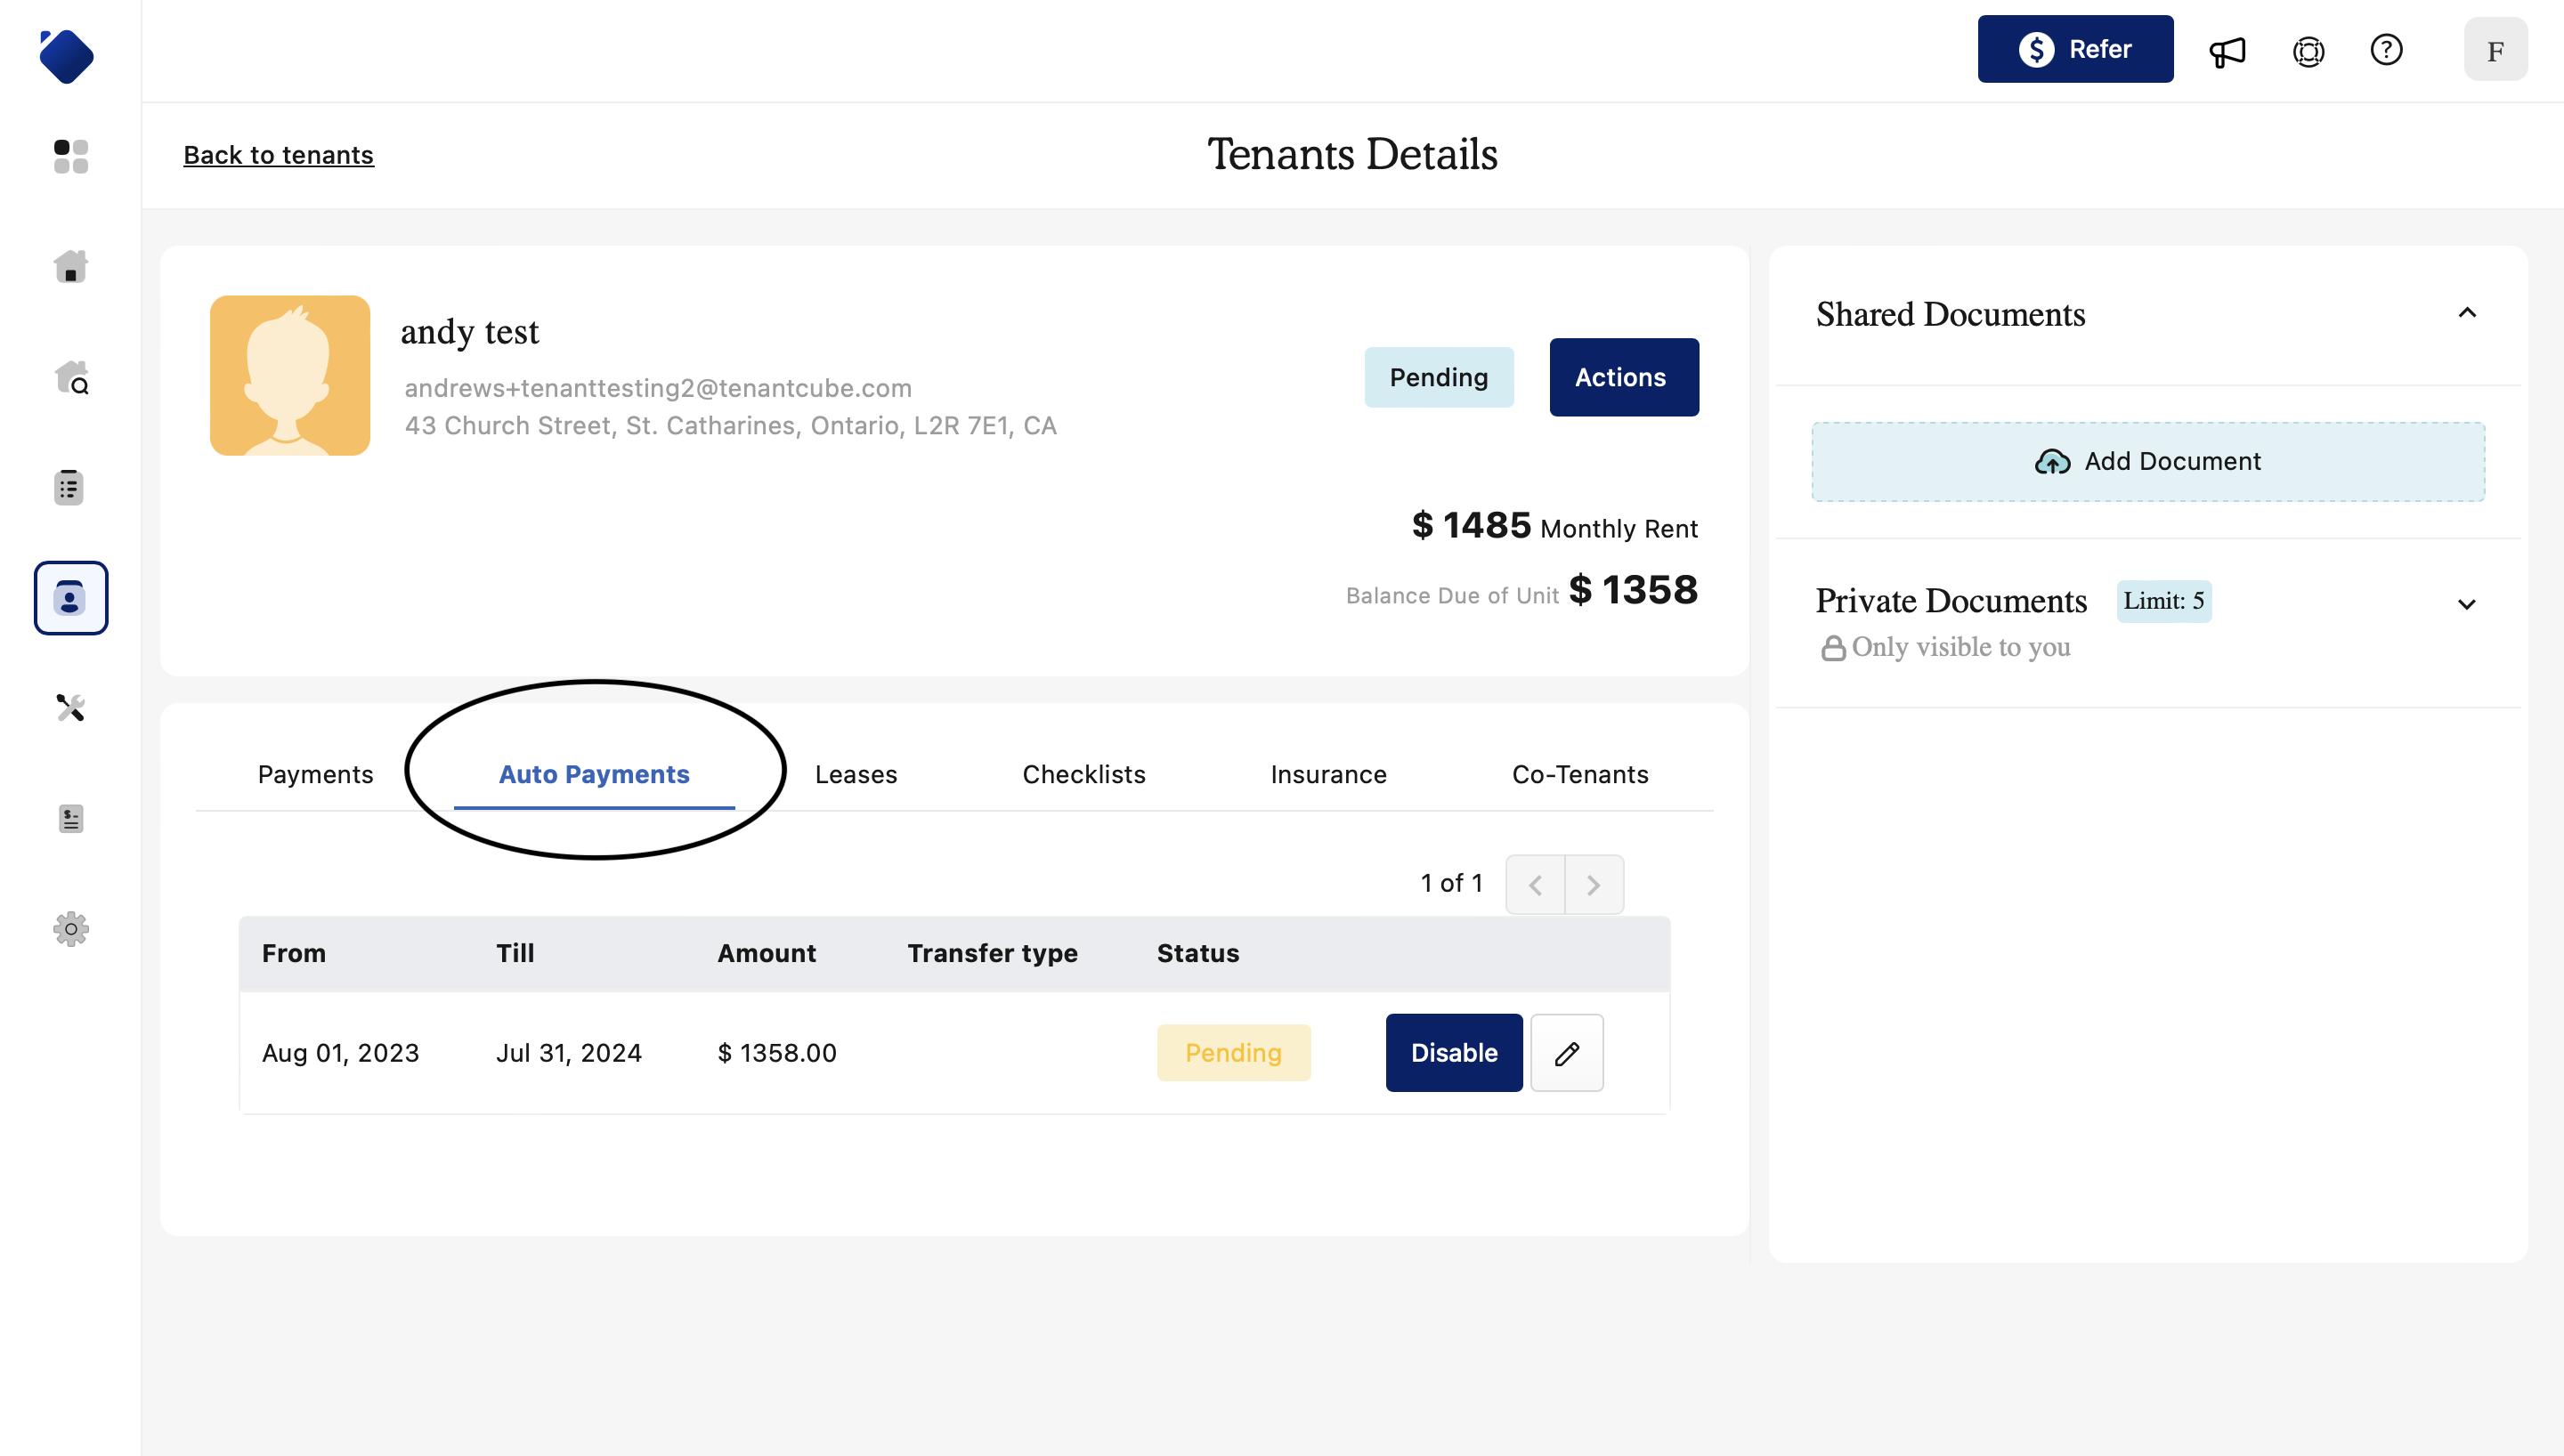
Task: Click the announcements megaphone icon
Action: tap(2227, 50)
